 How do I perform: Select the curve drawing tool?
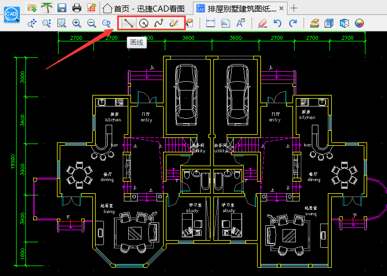(159, 23)
